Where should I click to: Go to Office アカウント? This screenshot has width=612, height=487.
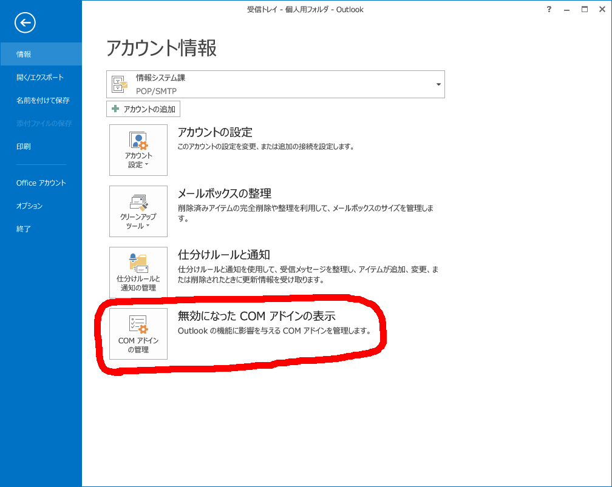[41, 183]
